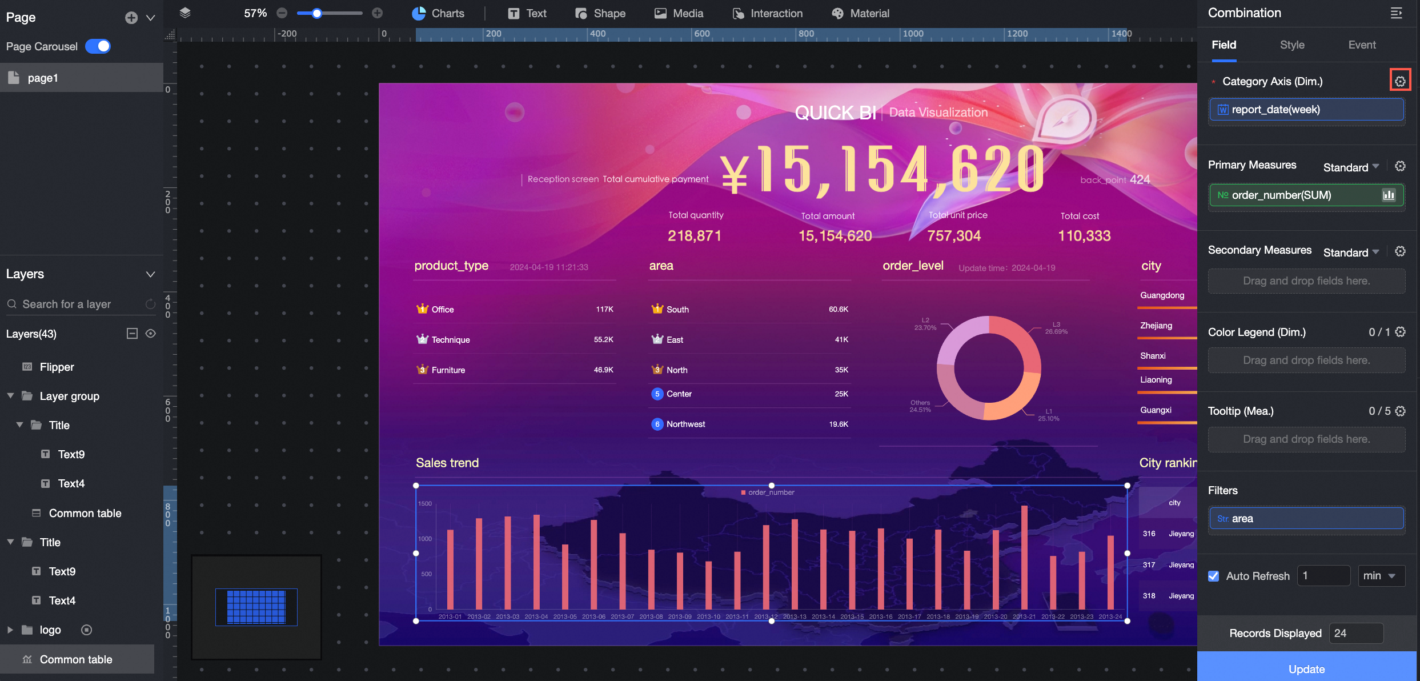Uncheck Auto Refresh checkbox
The width and height of the screenshot is (1420, 681).
click(1214, 576)
